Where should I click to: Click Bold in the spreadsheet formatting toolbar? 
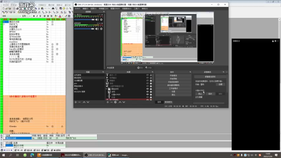34,16
